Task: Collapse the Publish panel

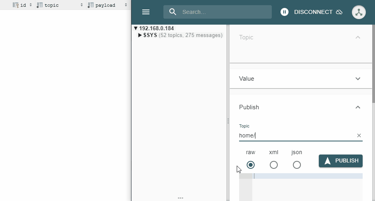Action: [x=357, y=107]
